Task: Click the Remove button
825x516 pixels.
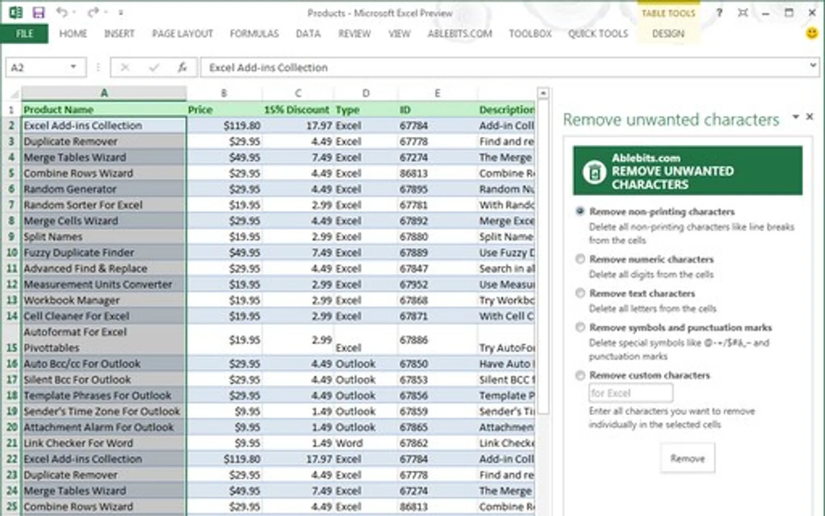Action: click(687, 458)
